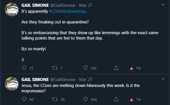Click the second tweet's profile avatar
This screenshot has width=170, height=105.
[12, 84]
